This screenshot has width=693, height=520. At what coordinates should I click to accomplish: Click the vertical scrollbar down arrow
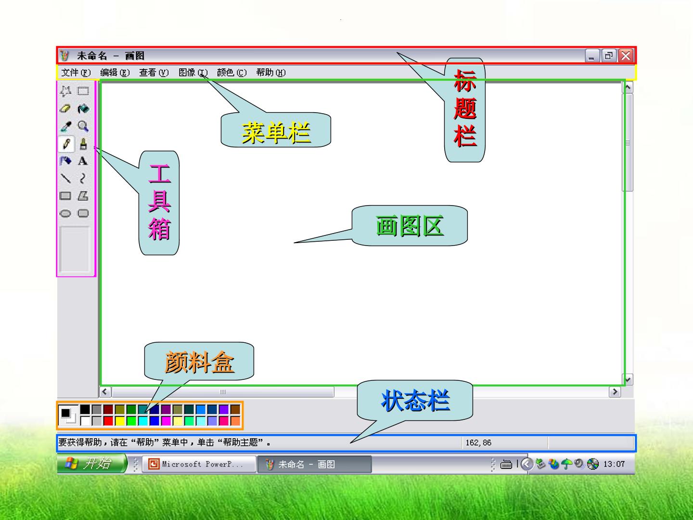point(628,379)
